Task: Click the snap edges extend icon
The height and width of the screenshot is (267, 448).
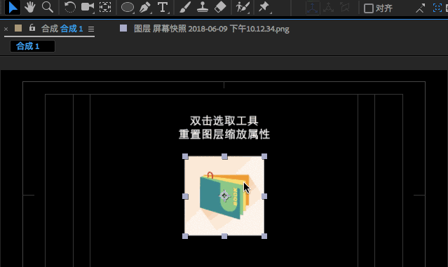Action: pyautogui.click(x=420, y=8)
